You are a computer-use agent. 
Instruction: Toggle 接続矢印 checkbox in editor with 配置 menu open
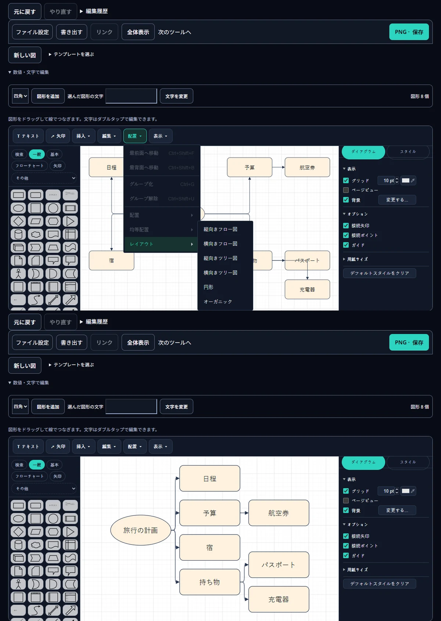pyautogui.click(x=346, y=226)
